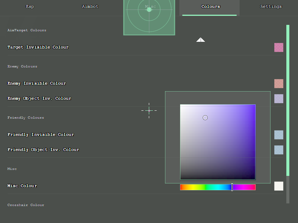The width and height of the screenshot is (298, 223).
Task: Click the hue slider bar handle
Action: tap(232, 187)
